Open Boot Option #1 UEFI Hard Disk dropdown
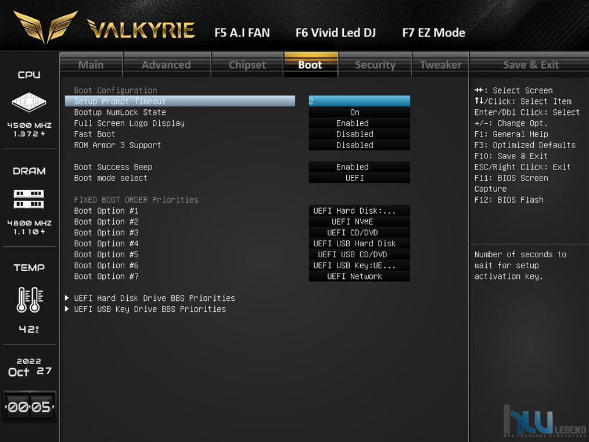589x442 pixels. [360, 211]
